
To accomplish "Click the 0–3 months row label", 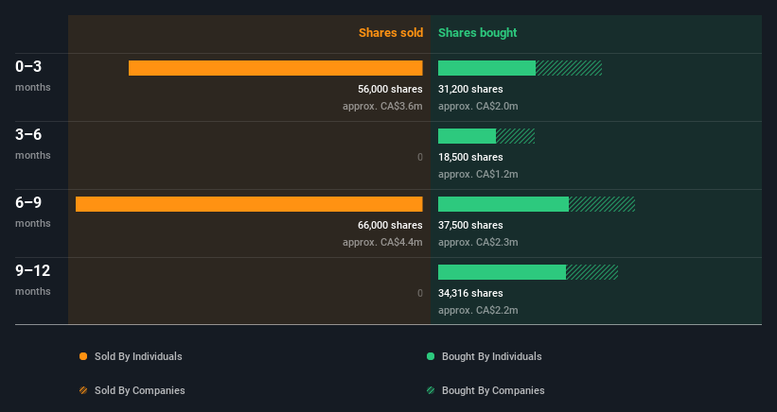I will point(33,76).
